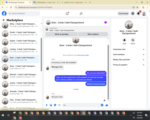Open Chrome profile icon
The height and width of the screenshot is (120, 150).
tap(143, 7)
